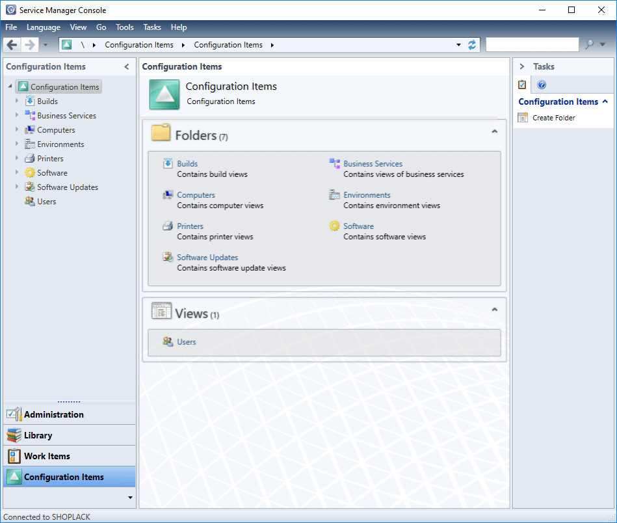Open the Help icon tab in Tasks pane
The width and height of the screenshot is (617, 523).
pyautogui.click(x=542, y=85)
